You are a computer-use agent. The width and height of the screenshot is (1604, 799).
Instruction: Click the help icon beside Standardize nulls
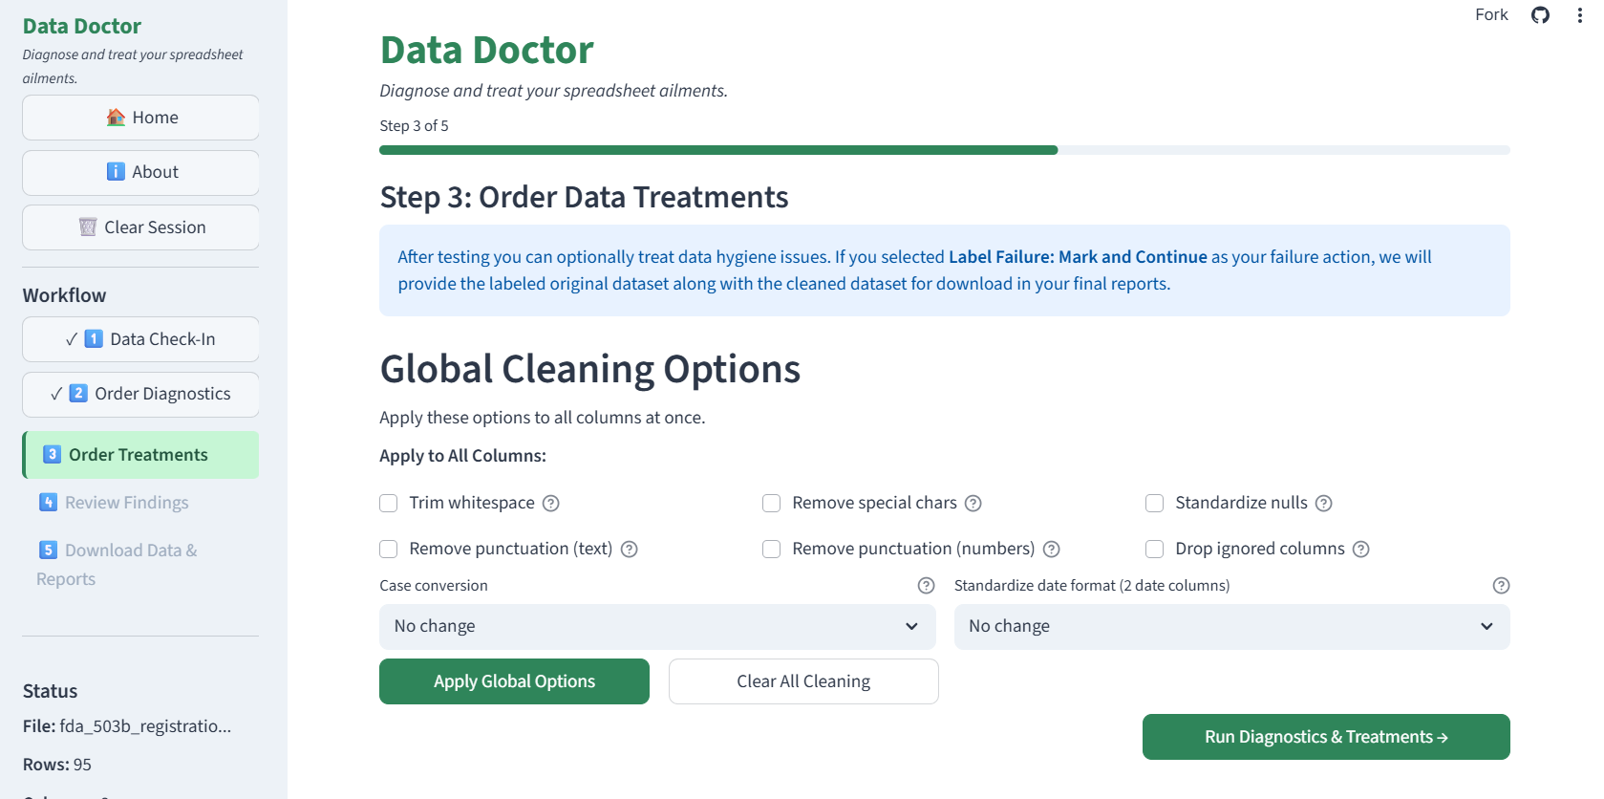tap(1324, 503)
